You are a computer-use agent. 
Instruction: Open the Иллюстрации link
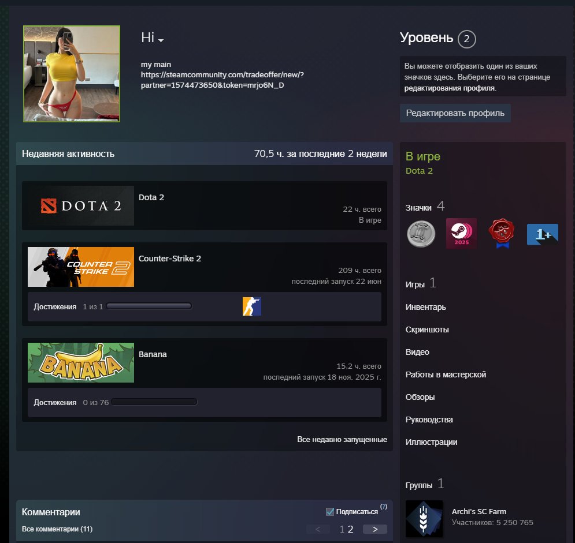click(431, 443)
